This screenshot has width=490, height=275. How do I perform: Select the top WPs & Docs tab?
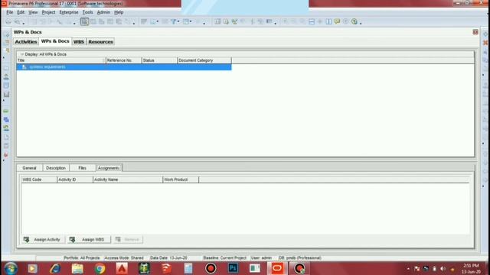[x=55, y=41]
